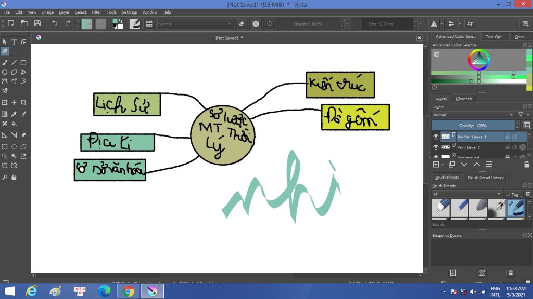
Task: Open the Settings menu
Action: point(129,12)
